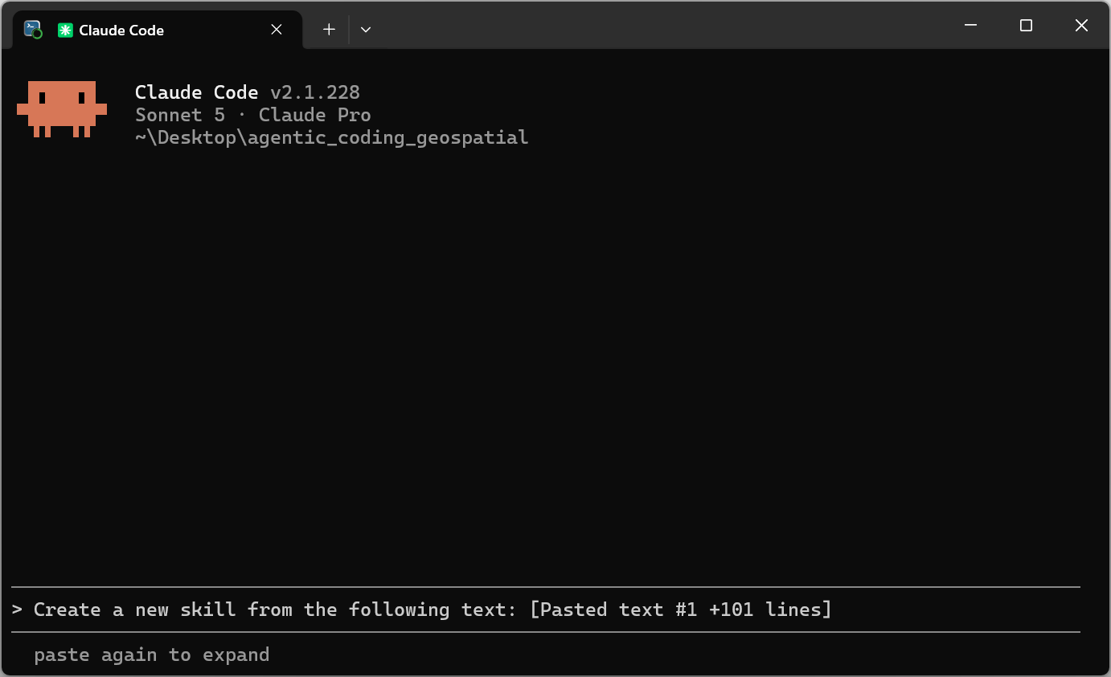Open a new tab with plus icon
This screenshot has width=1111, height=677.
(x=329, y=30)
